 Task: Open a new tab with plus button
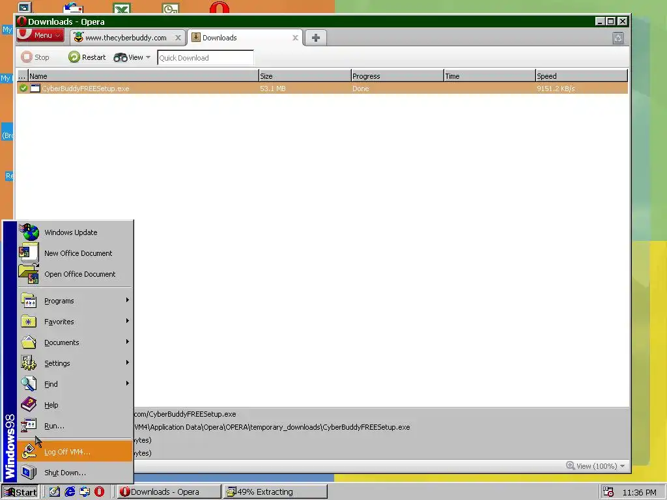pos(316,38)
